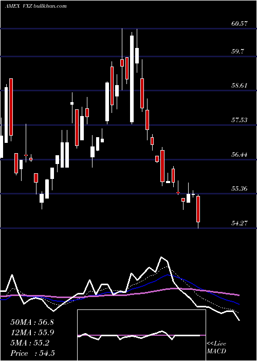Click inside the MACD inset chart box
257x361 pixels.
coord(141,335)
